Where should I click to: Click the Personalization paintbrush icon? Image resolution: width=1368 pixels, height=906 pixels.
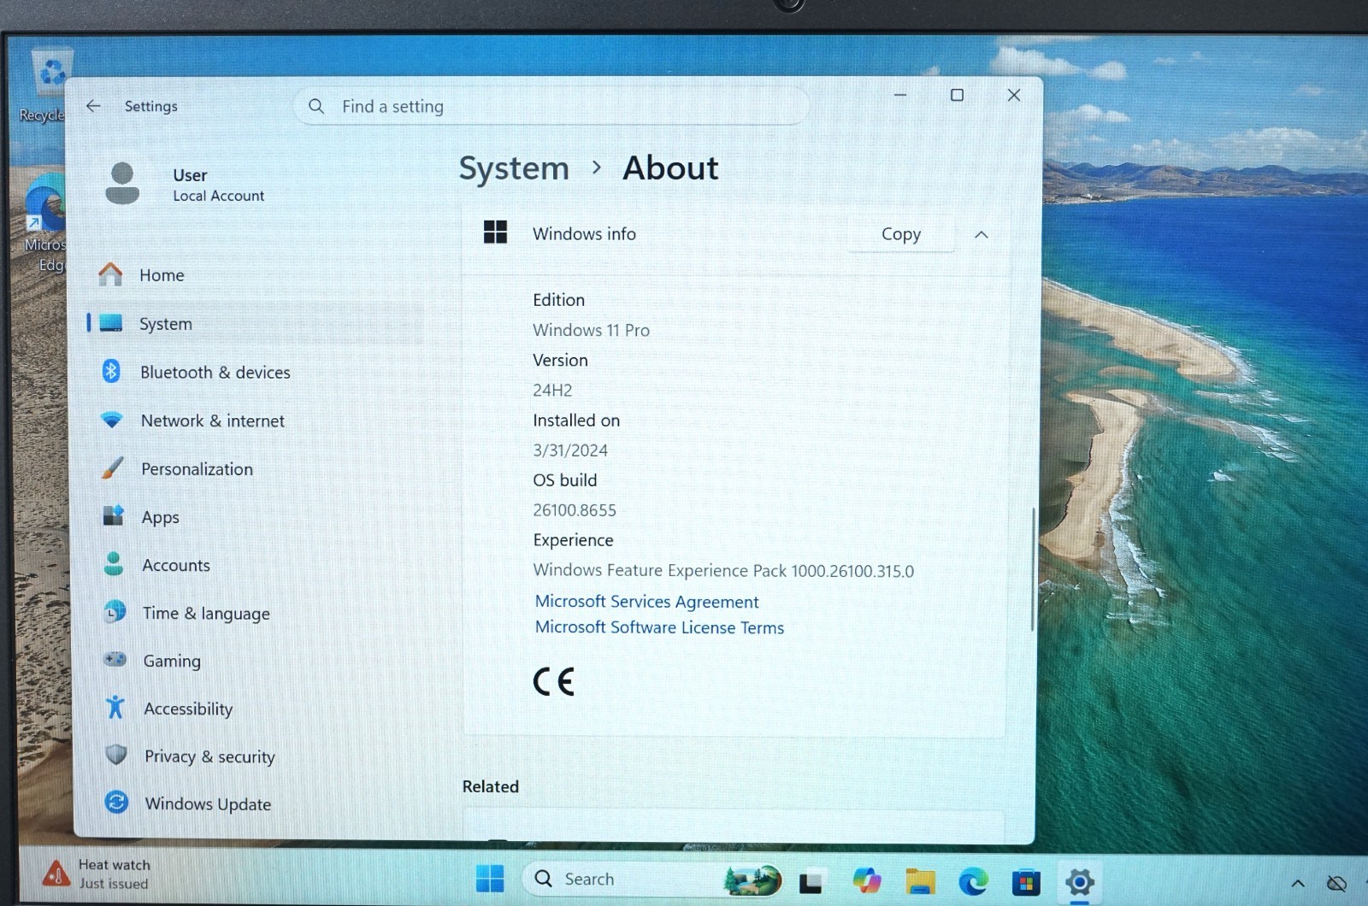(x=112, y=468)
